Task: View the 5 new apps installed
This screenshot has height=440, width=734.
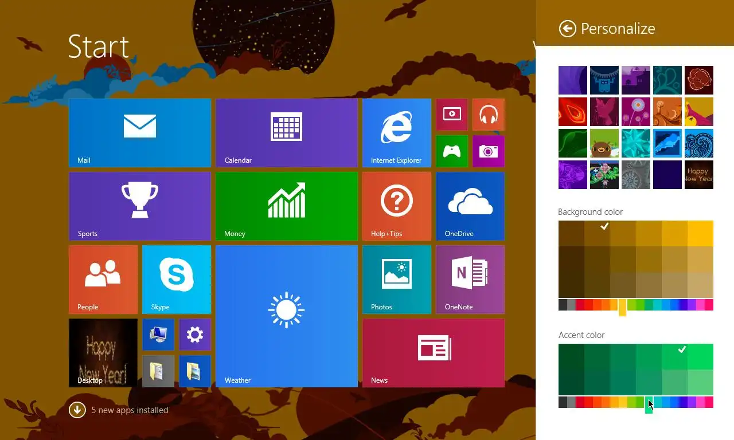Action: [130, 410]
